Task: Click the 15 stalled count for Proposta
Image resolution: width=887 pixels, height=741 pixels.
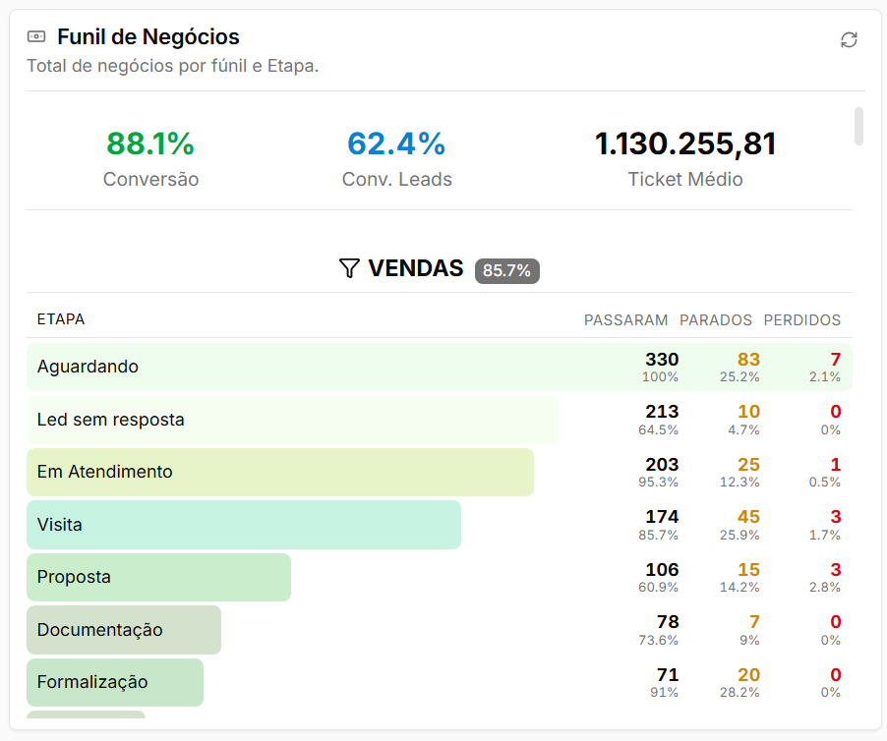Action: pos(748,570)
